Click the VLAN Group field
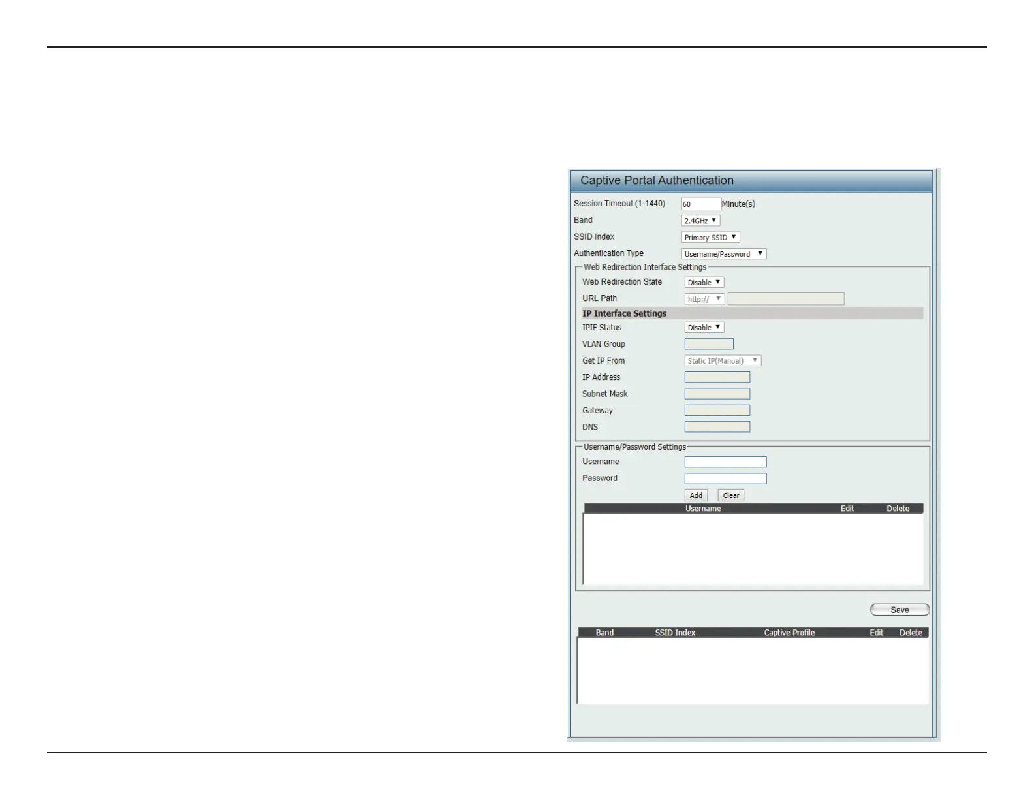The width and height of the screenshot is (1034, 799). 709,344
